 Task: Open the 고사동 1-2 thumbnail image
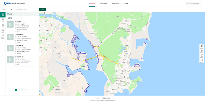[x=10, y=25]
